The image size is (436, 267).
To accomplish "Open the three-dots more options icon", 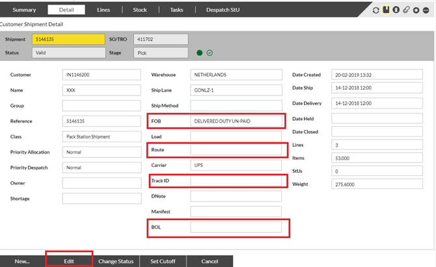I will pos(426,10).
